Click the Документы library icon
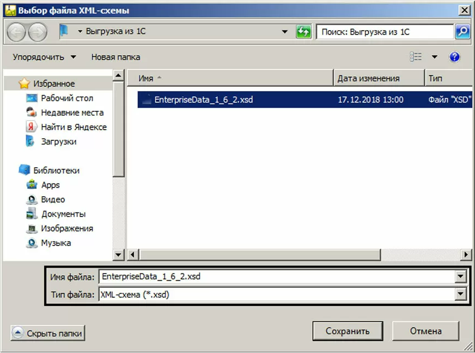This screenshot has width=475, height=353. 32,214
